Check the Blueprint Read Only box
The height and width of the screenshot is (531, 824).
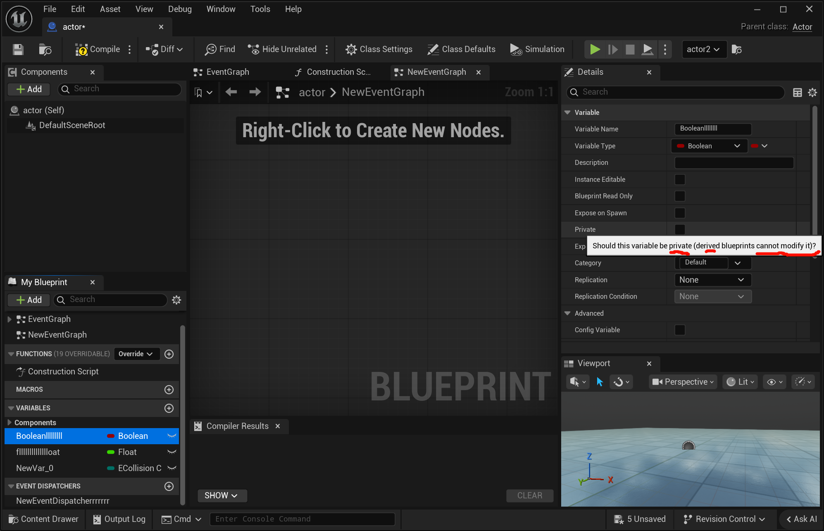point(679,196)
